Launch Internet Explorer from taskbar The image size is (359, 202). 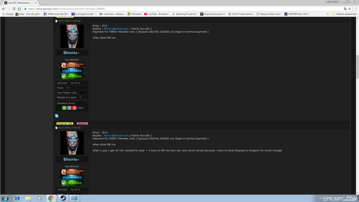tap(17, 198)
